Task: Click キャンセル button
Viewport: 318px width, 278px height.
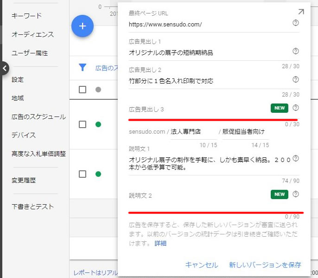Action: [x=202, y=265]
